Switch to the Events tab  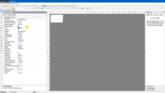coord(13,18)
